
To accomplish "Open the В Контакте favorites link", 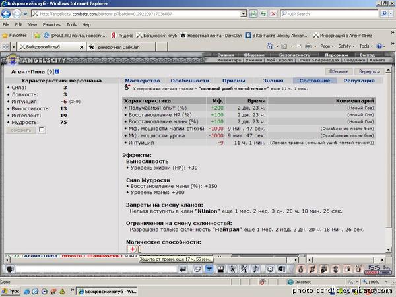I will pyautogui.click(x=277, y=36).
